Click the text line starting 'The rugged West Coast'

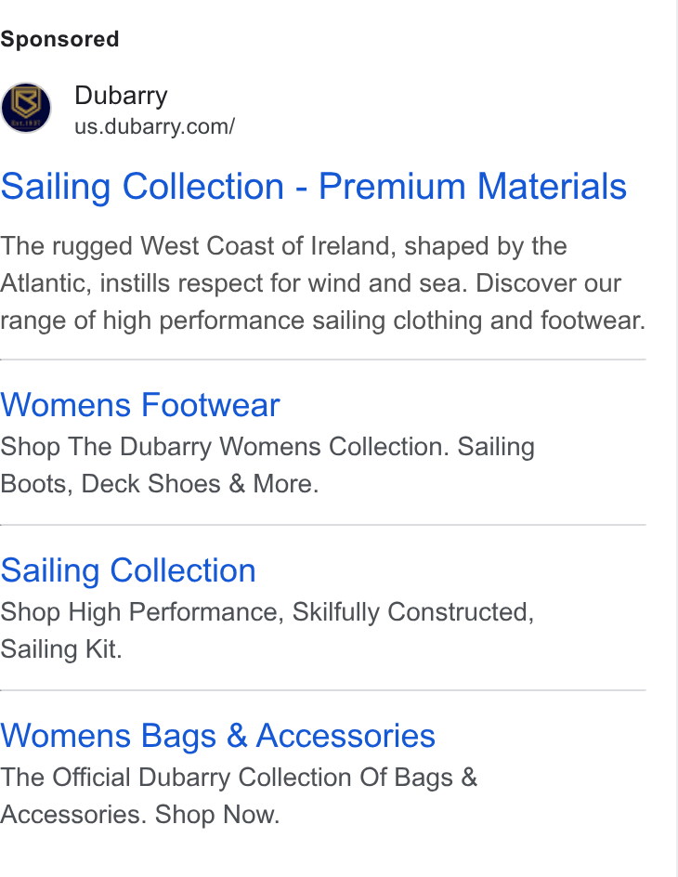[x=283, y=246]
